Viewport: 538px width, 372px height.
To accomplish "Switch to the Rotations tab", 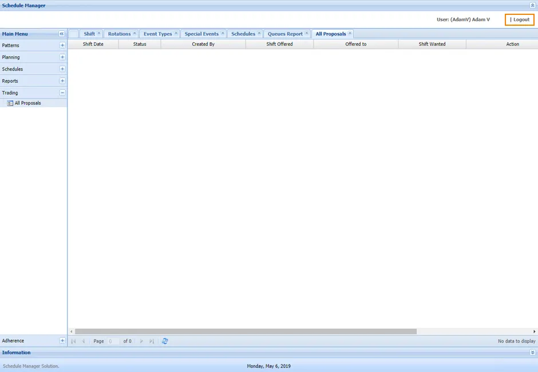I will click(119, 34).
